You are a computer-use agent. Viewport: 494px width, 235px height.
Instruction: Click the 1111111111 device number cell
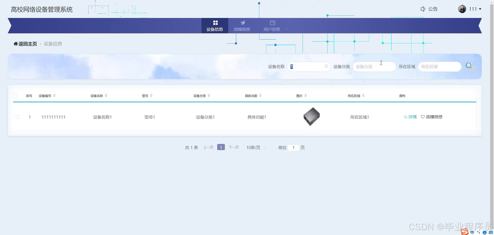(x=54, y=117)
